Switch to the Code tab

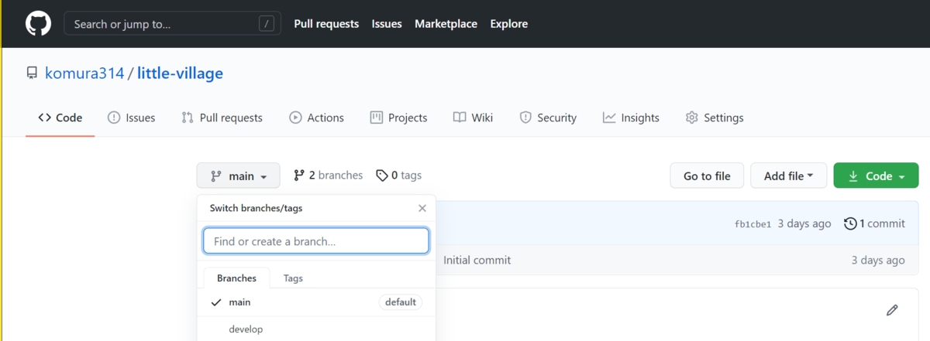click(60, 118)
